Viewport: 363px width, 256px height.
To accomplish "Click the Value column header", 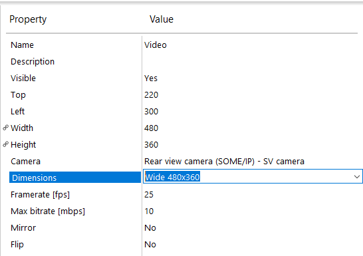I will tap(162, 19).
